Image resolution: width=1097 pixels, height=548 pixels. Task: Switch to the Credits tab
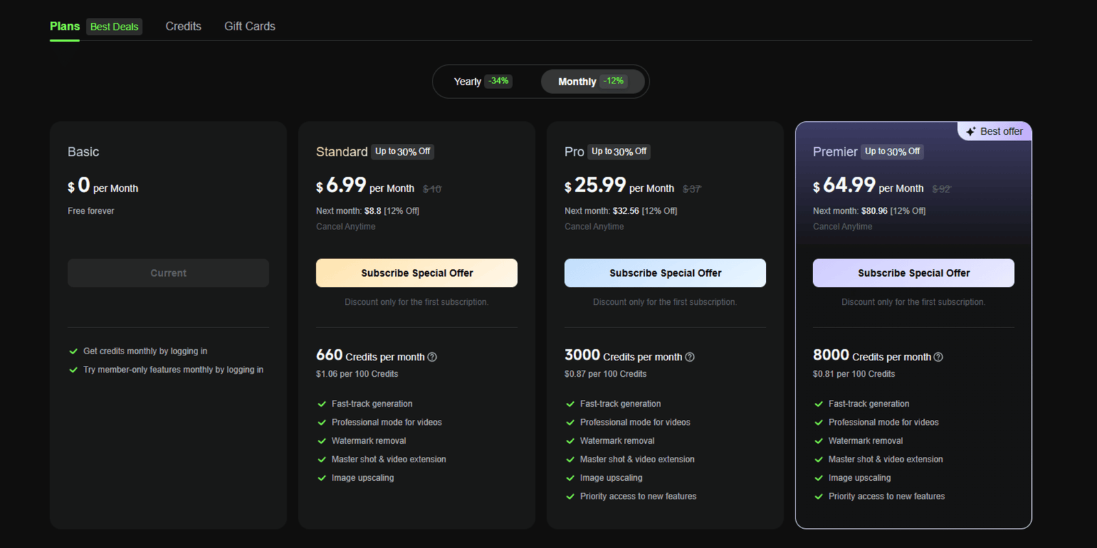point(183,26)
